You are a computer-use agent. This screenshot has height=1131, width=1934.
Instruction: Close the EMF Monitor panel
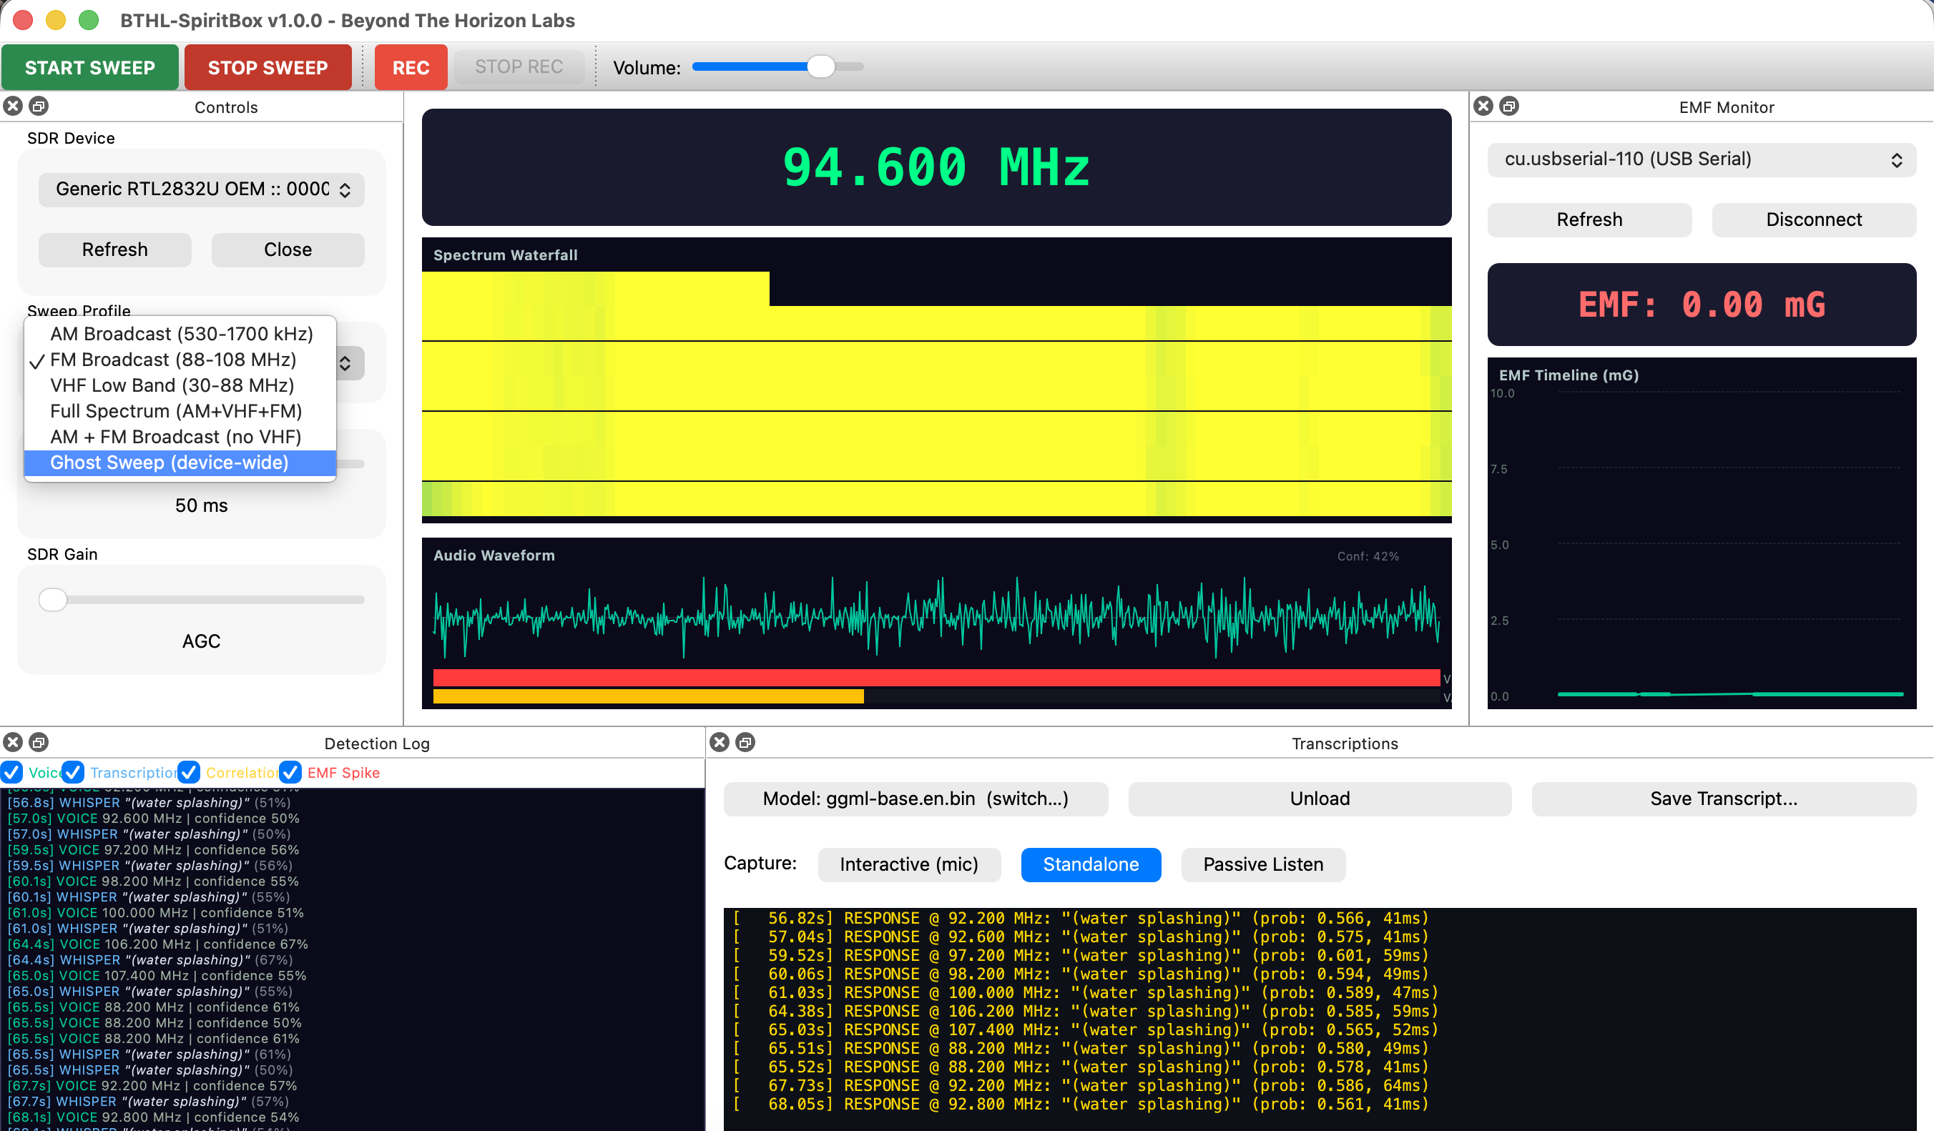pyautogui.click(x=1483, y=106)
